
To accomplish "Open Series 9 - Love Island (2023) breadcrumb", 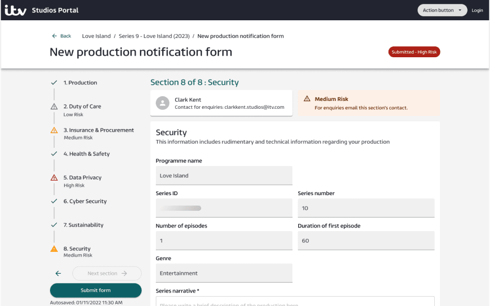I will (154, 36).
